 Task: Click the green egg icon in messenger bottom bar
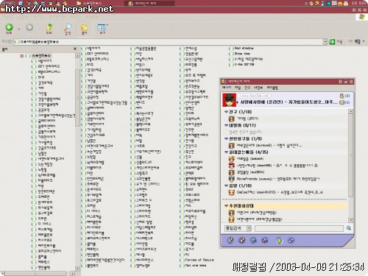[279, 241]
